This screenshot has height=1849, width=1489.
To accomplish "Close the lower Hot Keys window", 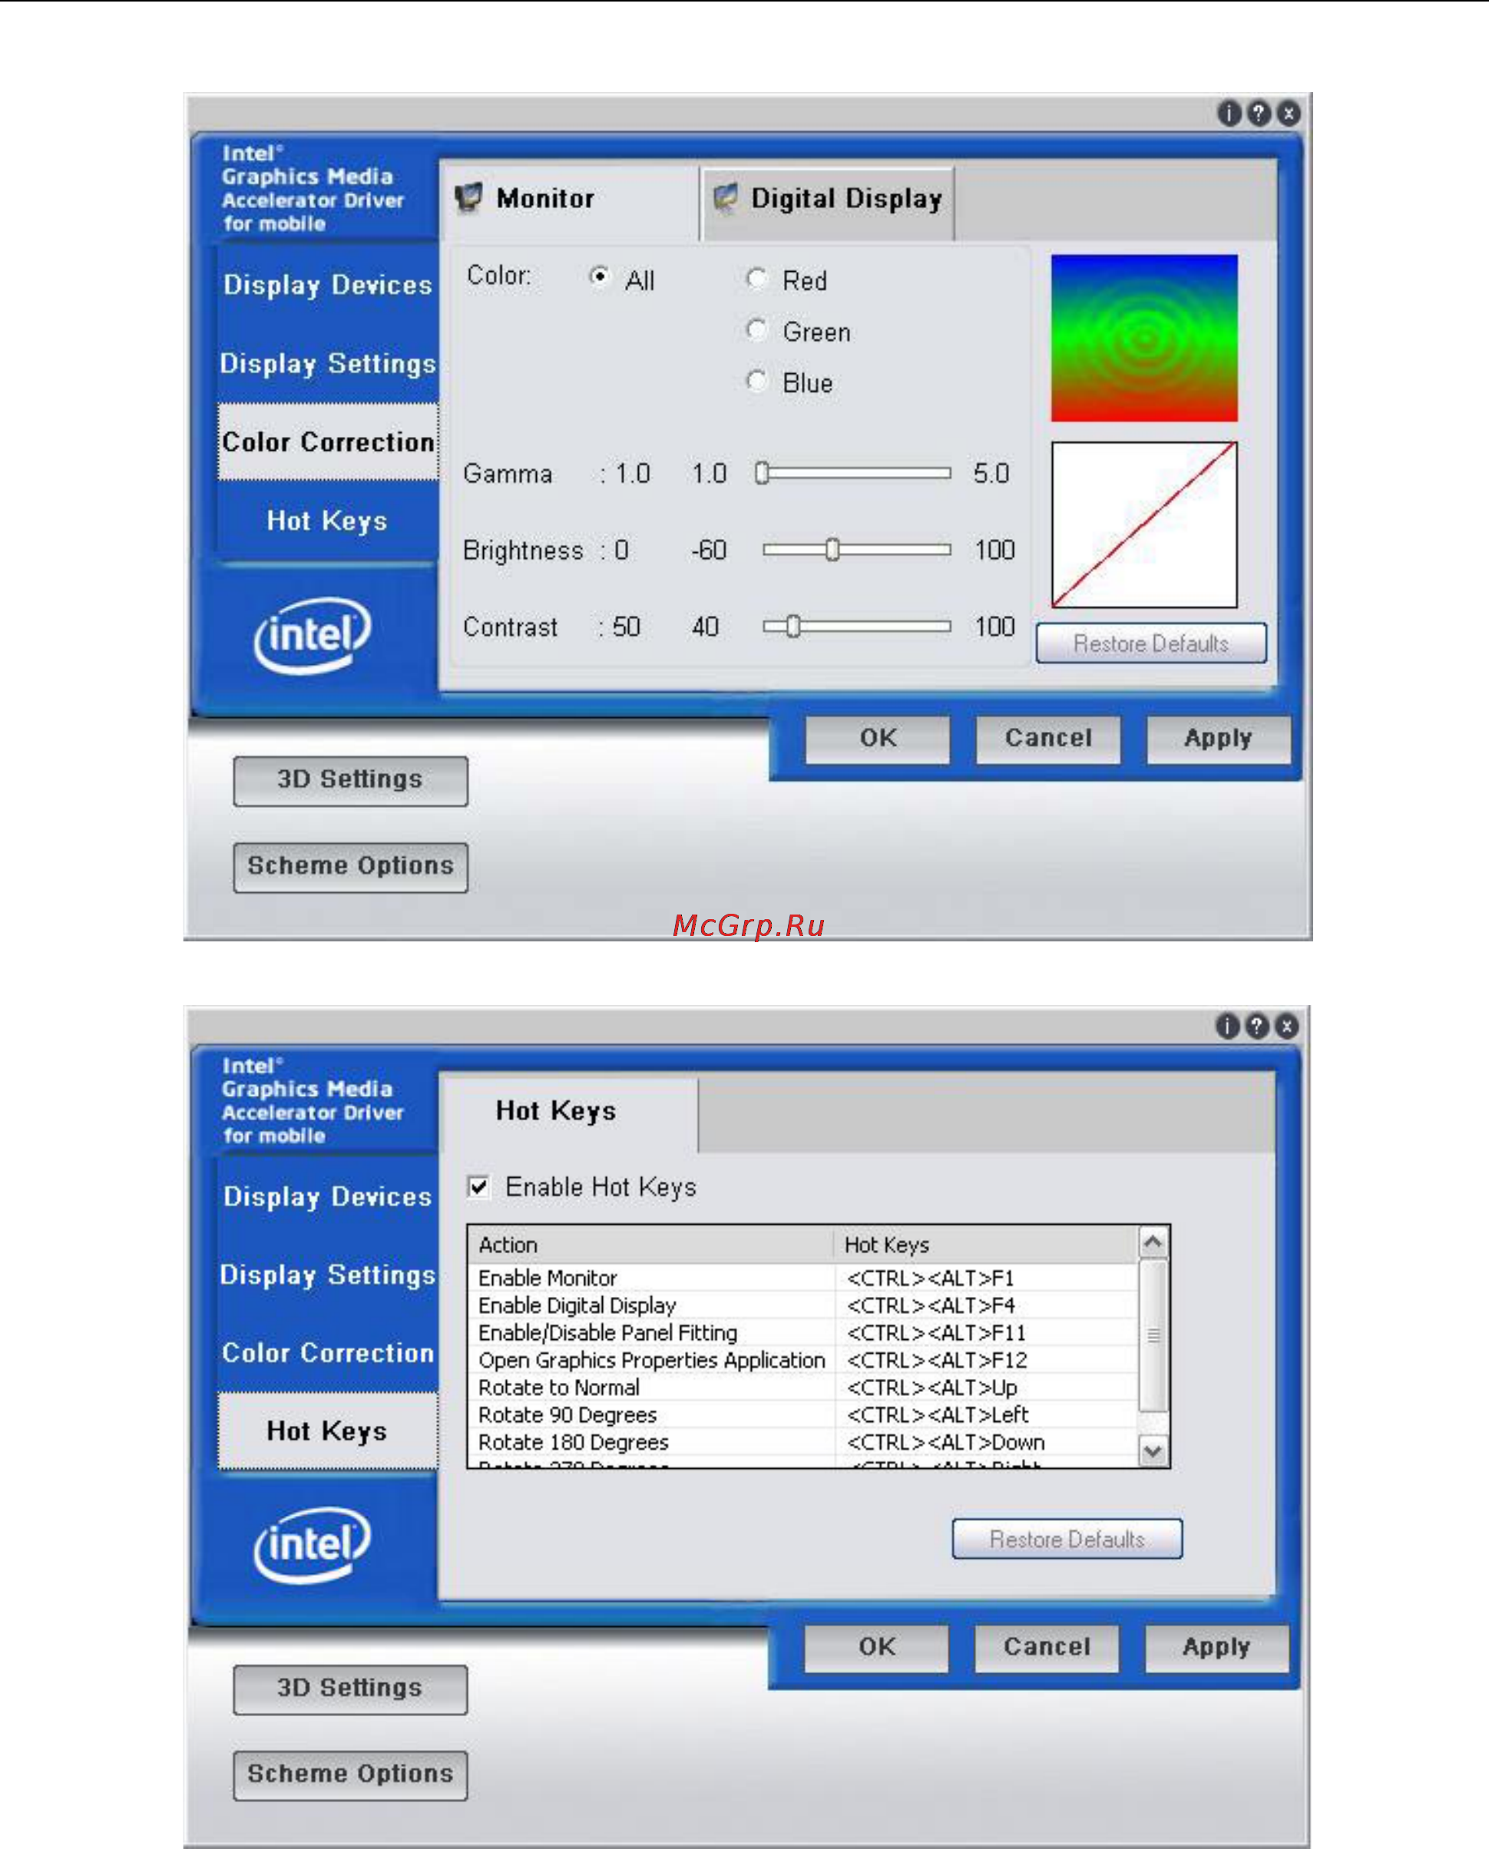I will pyautogui.click(x=1286, y=1026).
